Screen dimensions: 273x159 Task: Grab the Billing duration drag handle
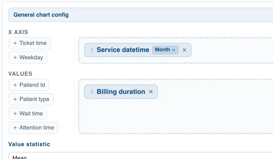pyautogui.click(x=92, y=92)
